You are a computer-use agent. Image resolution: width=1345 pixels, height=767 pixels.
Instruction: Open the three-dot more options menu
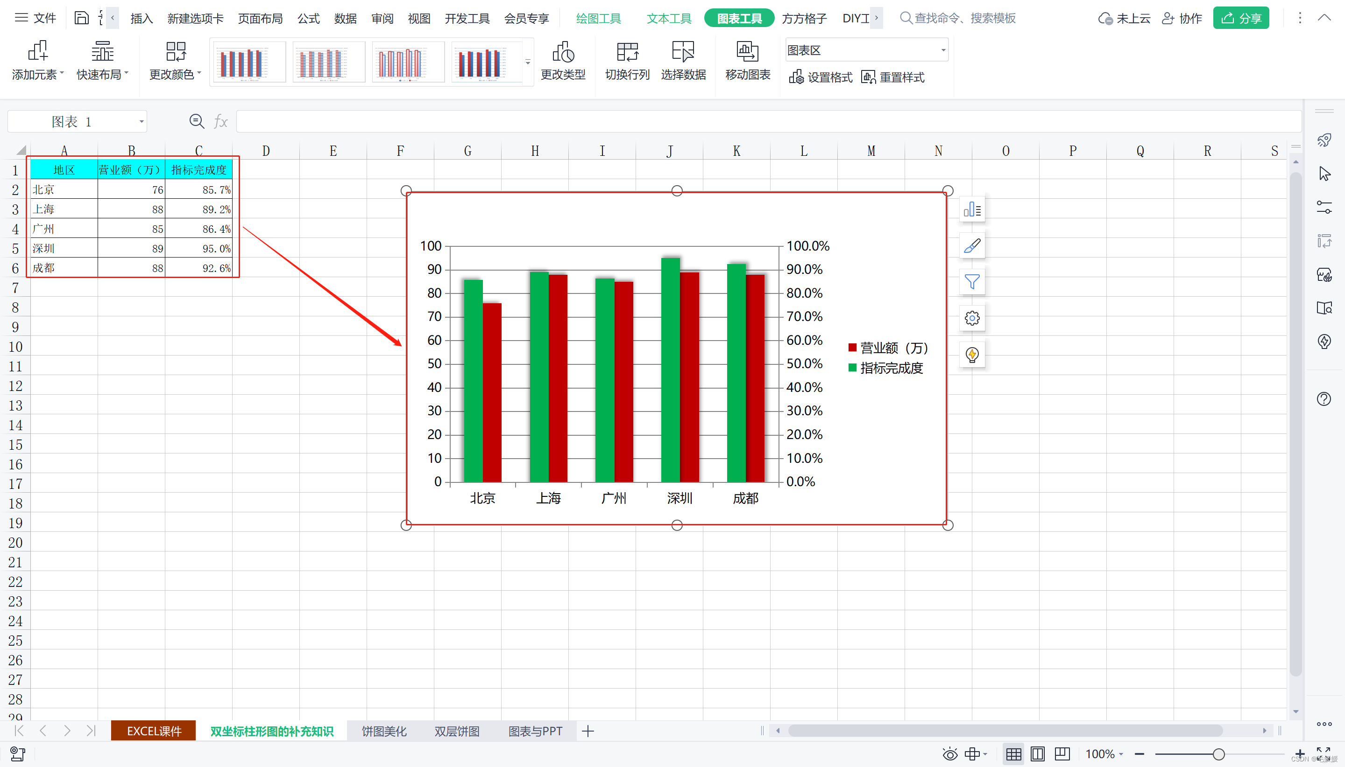pos(1300,18)
